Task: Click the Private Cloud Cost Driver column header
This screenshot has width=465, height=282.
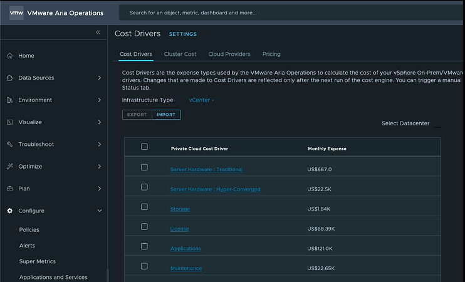Action: click(x=199, y=149)
